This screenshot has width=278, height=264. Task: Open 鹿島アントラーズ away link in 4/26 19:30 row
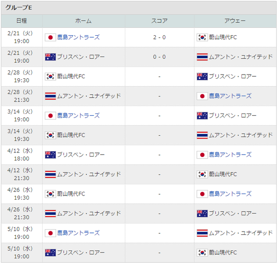point(230,194)
